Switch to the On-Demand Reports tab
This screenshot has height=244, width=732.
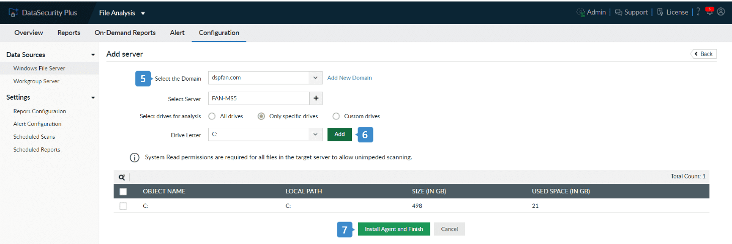point(125,33)
